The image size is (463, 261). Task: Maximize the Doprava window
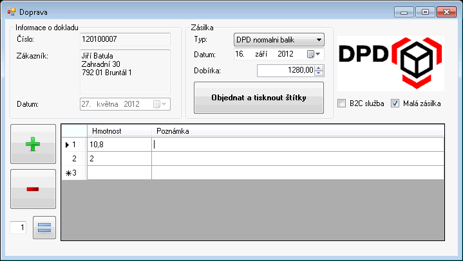(425, 12)
